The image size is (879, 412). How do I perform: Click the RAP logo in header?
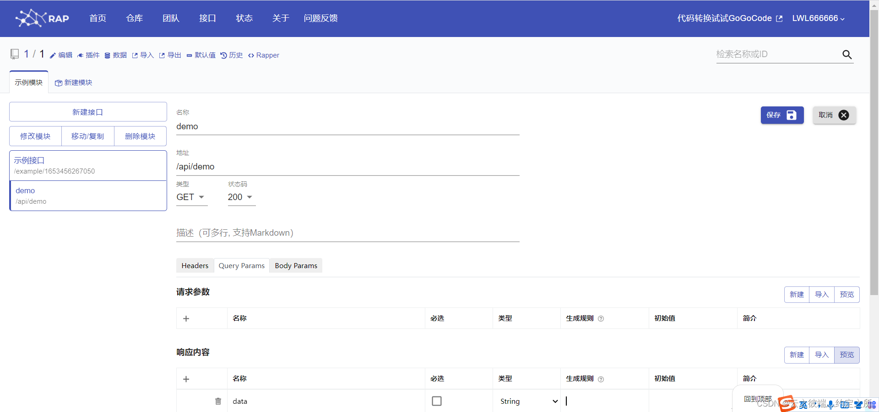pos(42,18)
